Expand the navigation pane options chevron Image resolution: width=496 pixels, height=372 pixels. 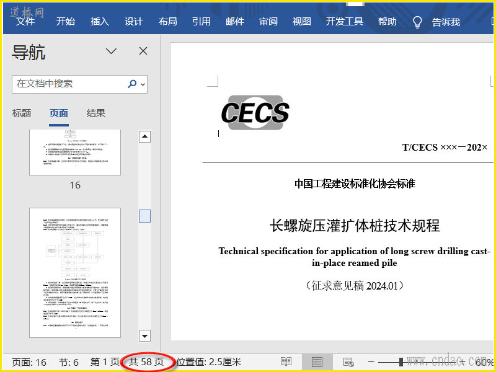111,51
